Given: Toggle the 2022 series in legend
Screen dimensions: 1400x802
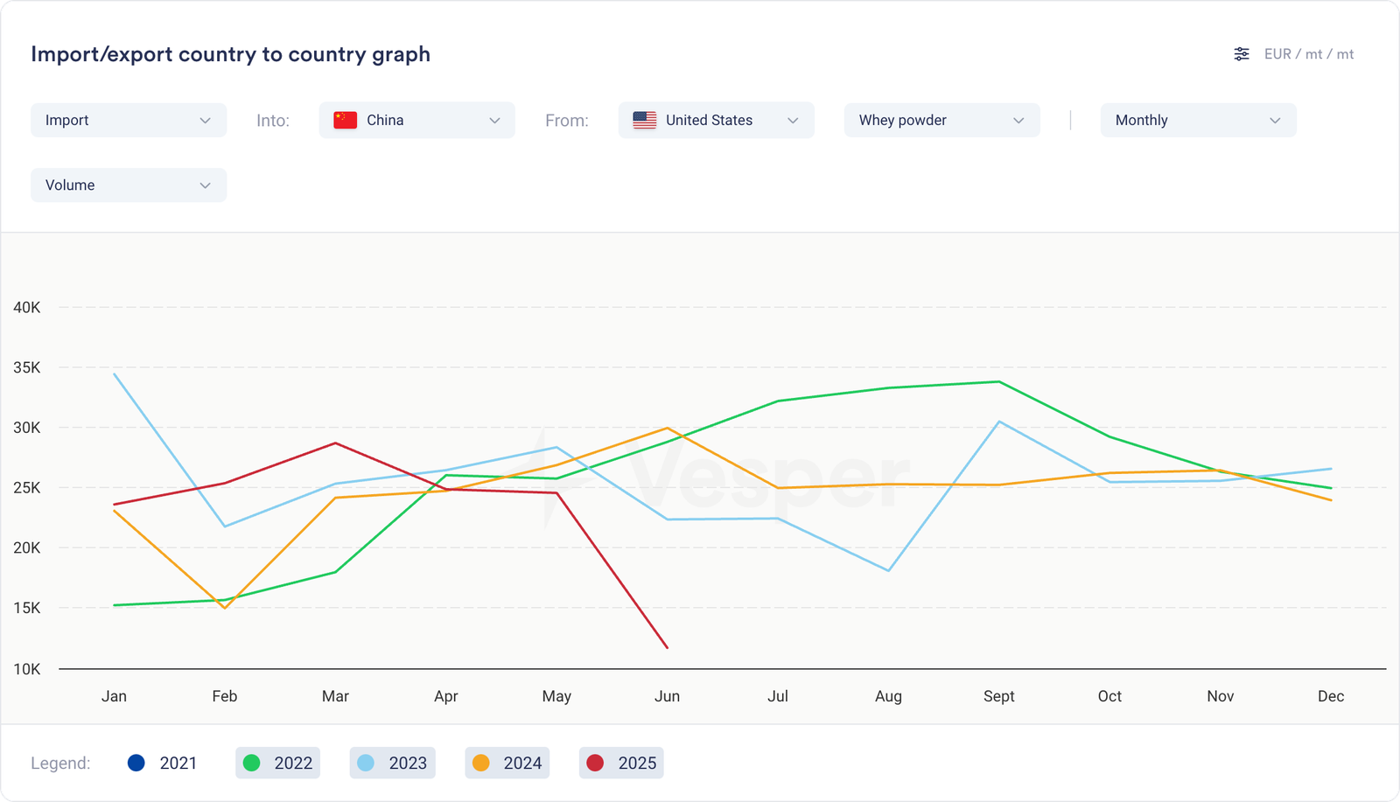Looking at the screenshot, I should pos(277,763).
